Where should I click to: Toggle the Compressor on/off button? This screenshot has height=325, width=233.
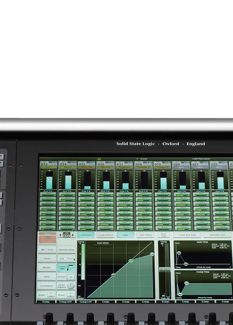85,235
